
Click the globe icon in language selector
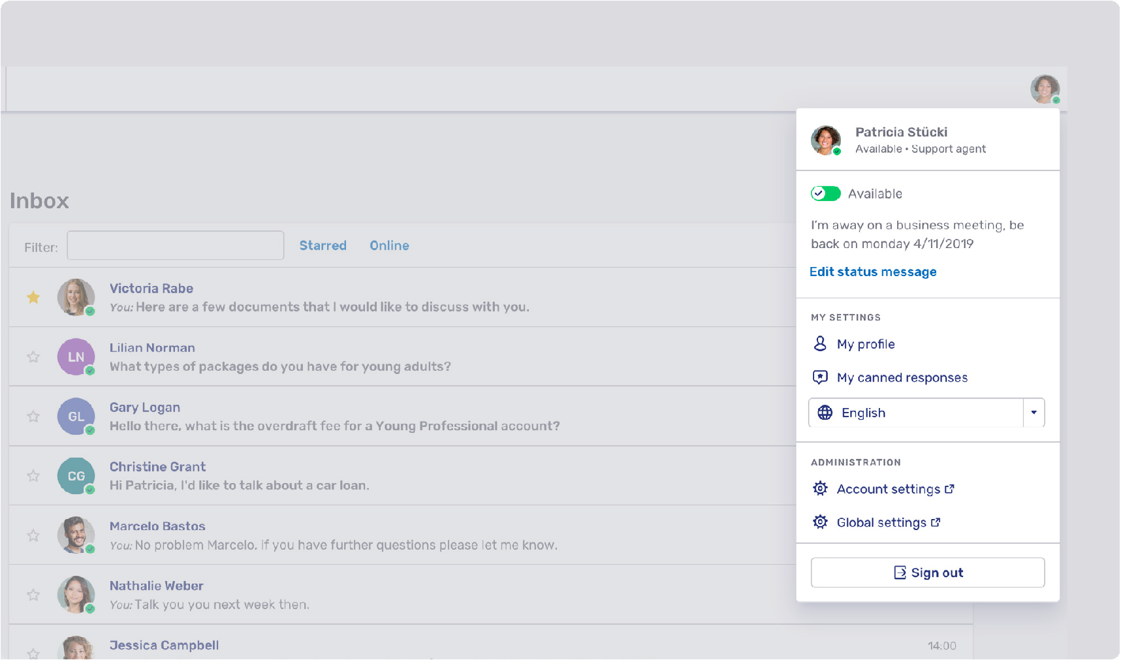825,413
